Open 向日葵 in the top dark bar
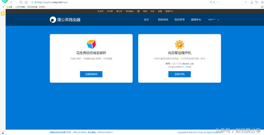Viewport: 264px width, 135px height. coord(110,11)
